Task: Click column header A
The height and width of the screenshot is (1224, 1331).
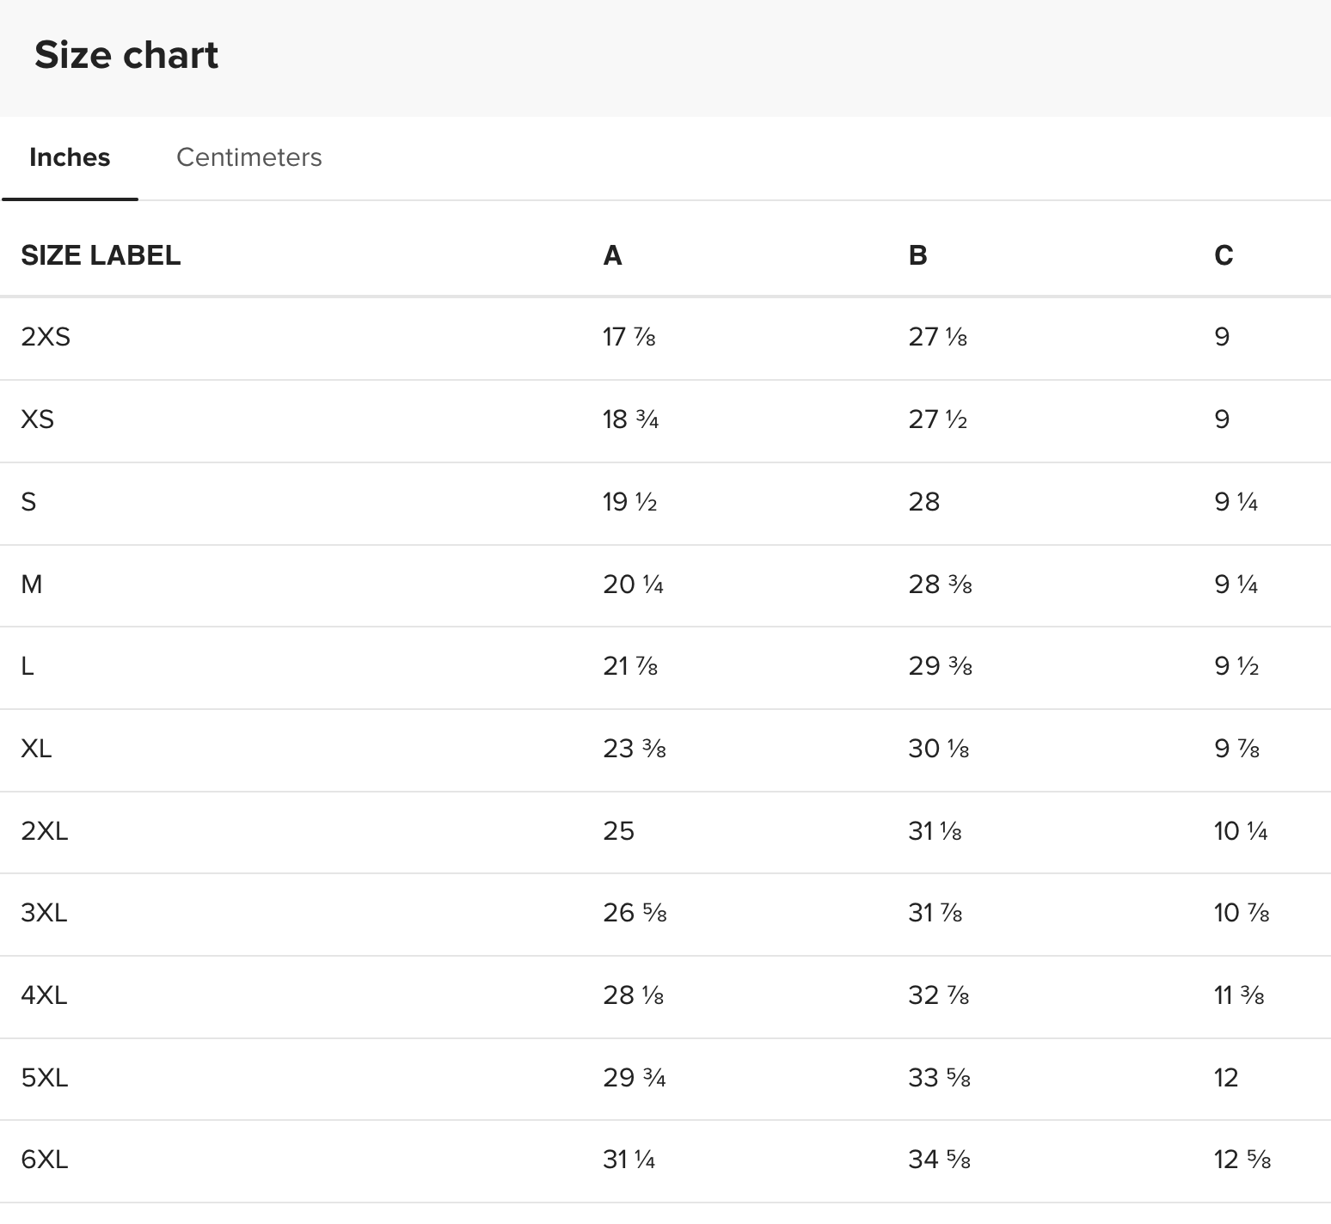Action: point(612,255)
